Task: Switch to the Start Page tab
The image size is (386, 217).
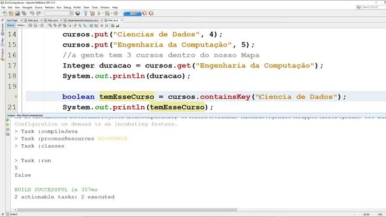Action: click(x=12, y=20)
